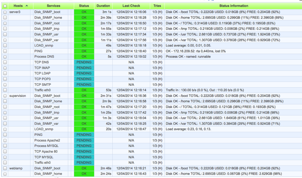Sort table by Services column header
The image size is (302, 178).
point(53,6)
